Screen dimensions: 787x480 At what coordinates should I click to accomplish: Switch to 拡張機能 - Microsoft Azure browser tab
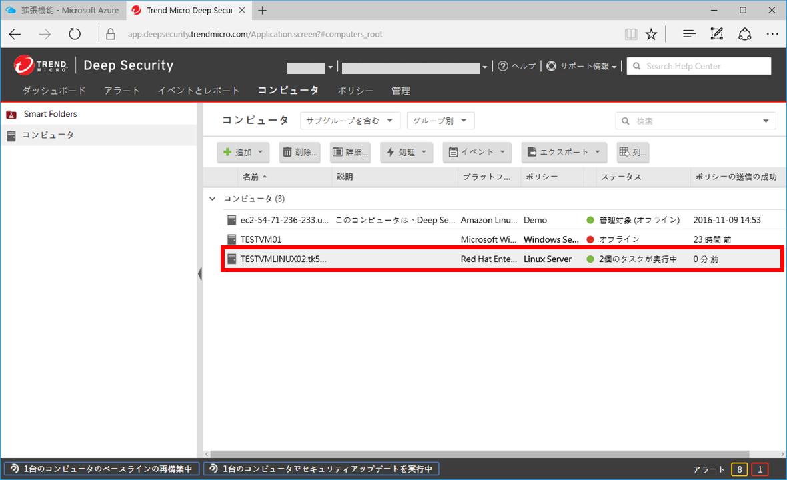63,10
